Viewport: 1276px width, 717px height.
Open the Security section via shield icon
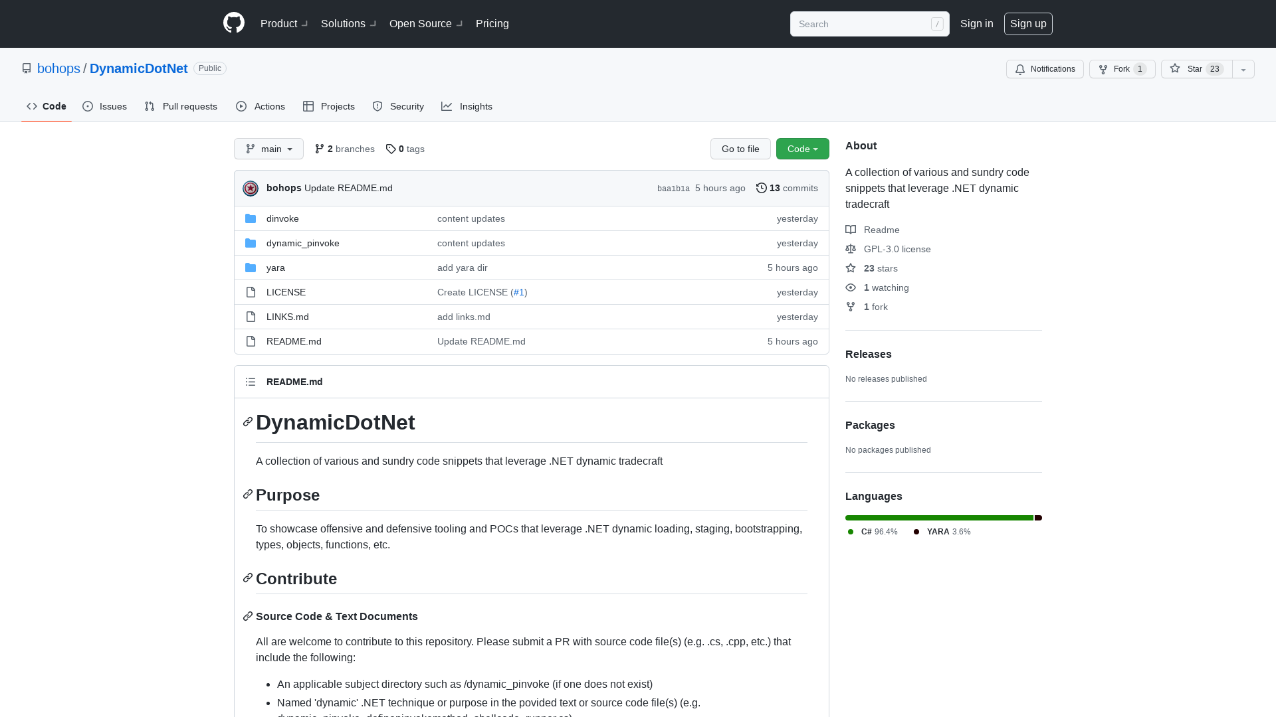coord(377,106)
